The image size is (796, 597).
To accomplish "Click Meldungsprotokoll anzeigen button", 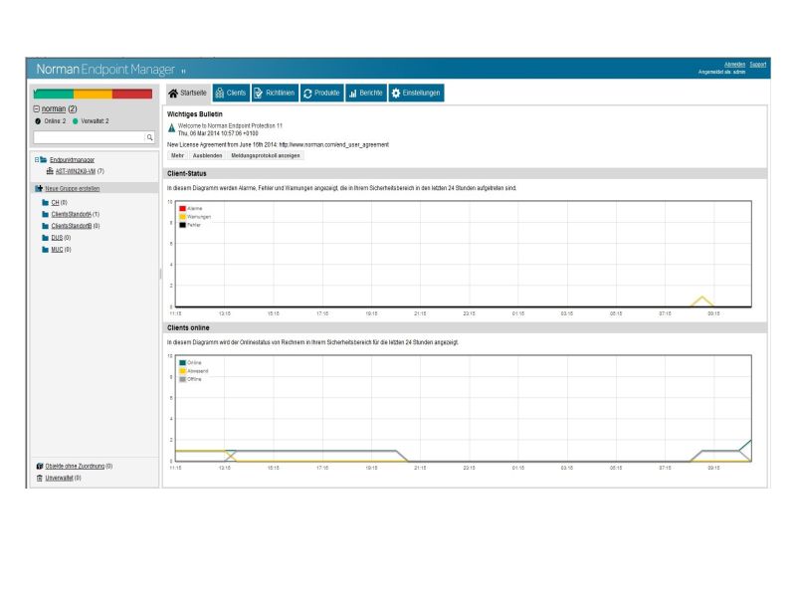I will 266,156.
